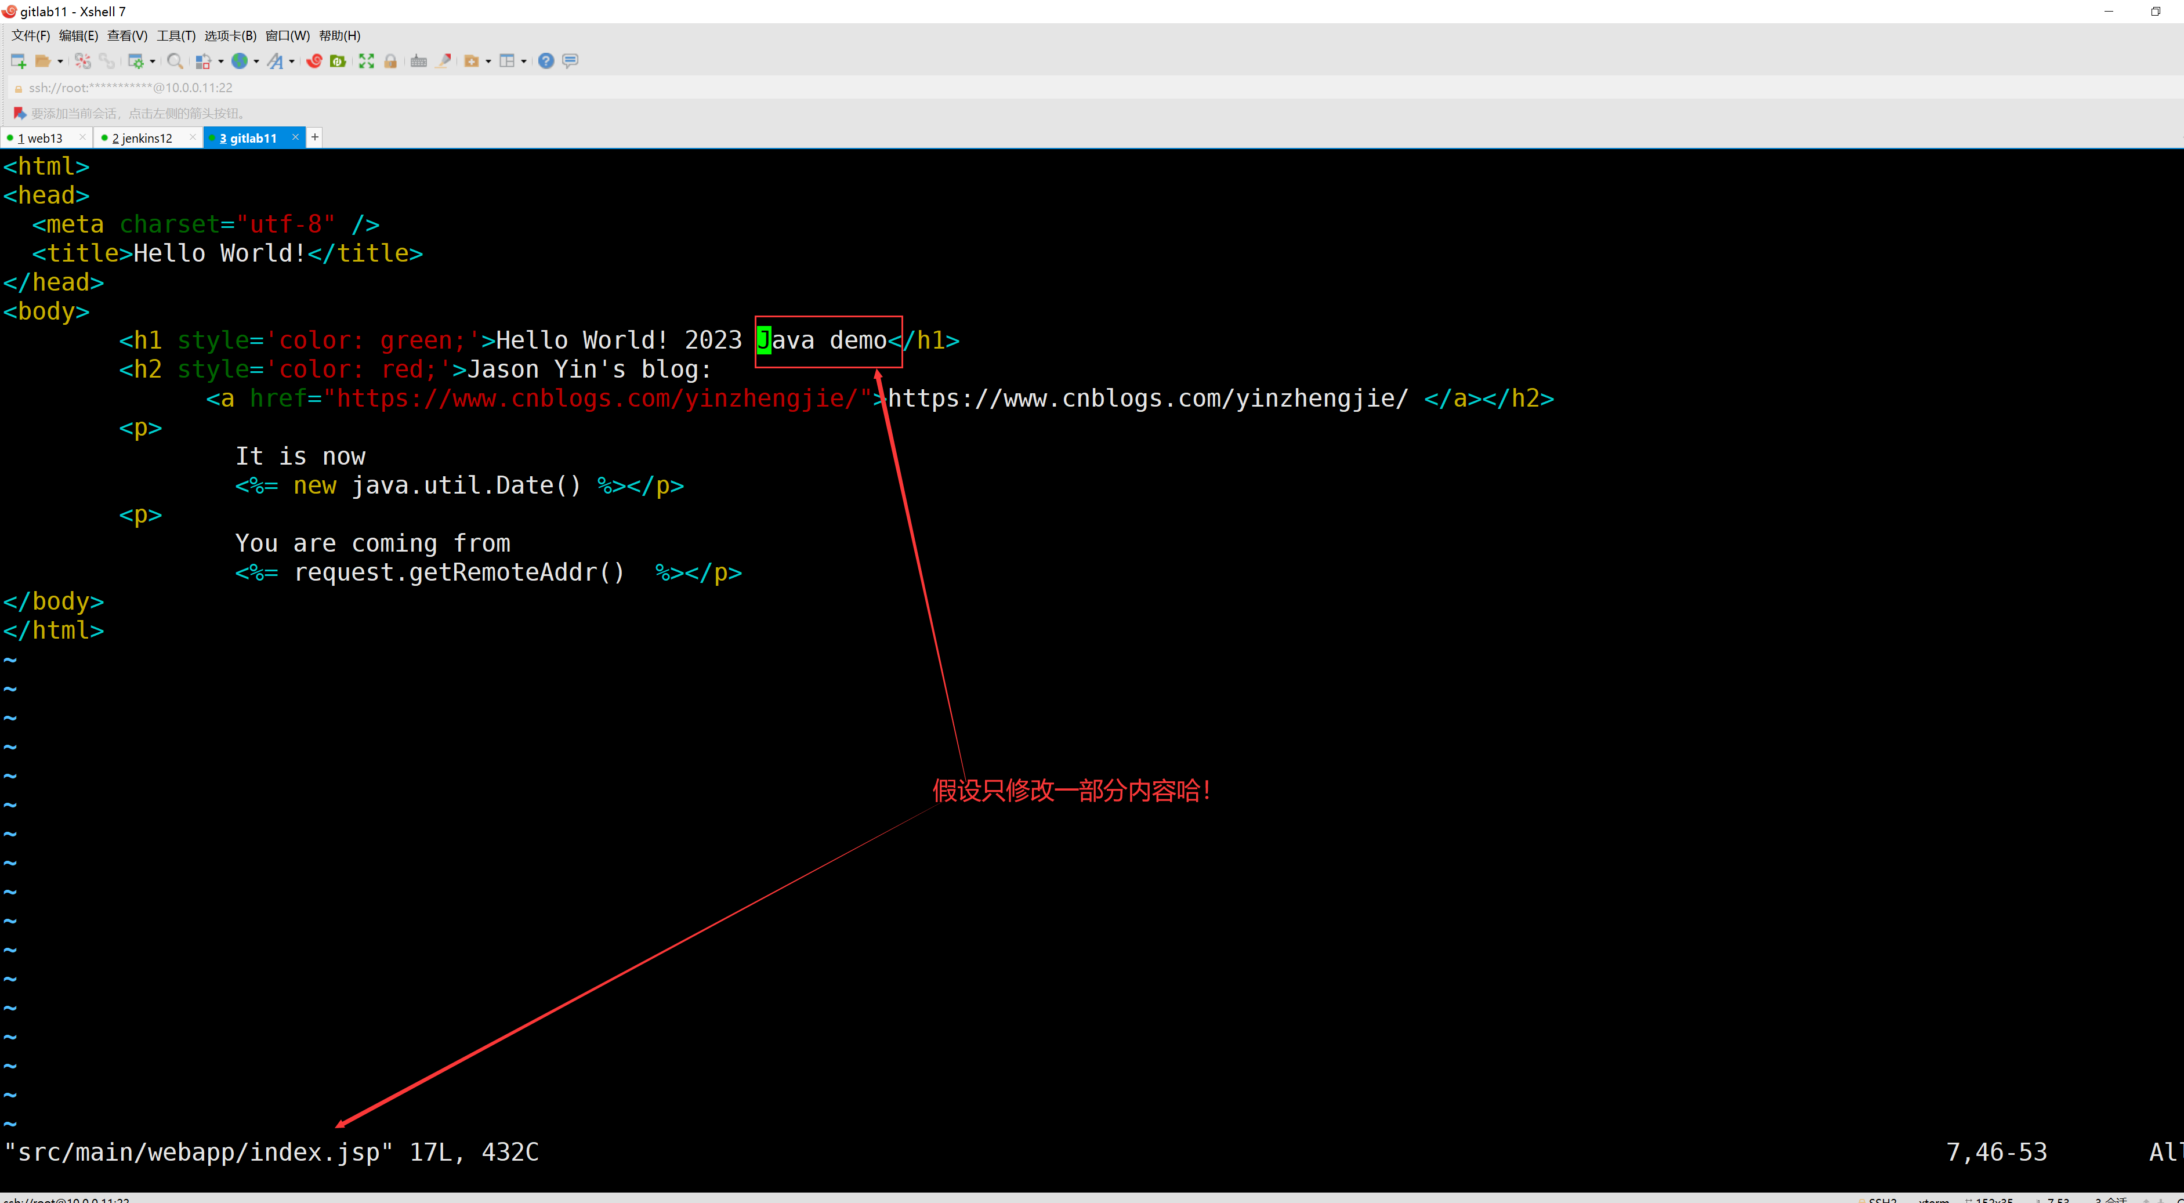Toggle fullscreen mode icon
This screenshot has height=1203, width=2184.
tap(366, 61)
